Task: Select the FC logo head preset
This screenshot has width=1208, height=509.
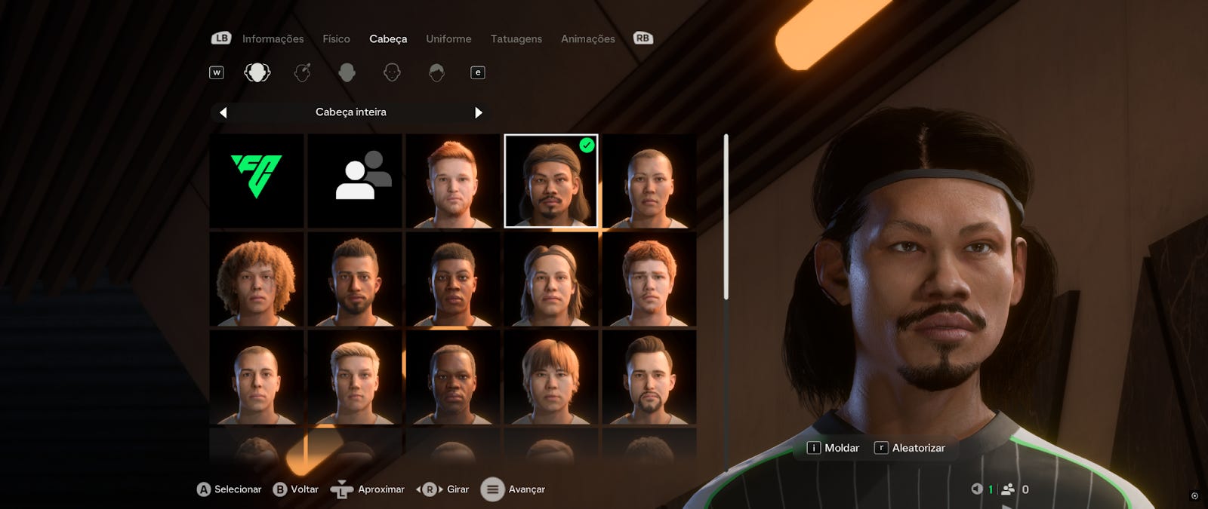Action: point(257,181)
